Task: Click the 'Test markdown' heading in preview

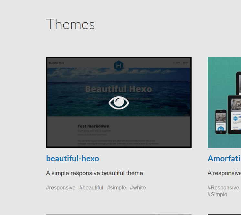Action: pos(93,126)
